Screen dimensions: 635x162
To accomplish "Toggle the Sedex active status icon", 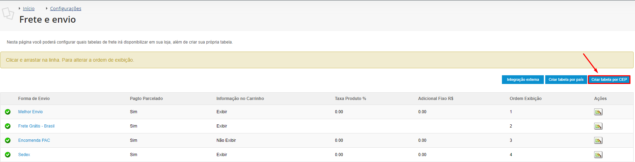I will click(8, 155).
